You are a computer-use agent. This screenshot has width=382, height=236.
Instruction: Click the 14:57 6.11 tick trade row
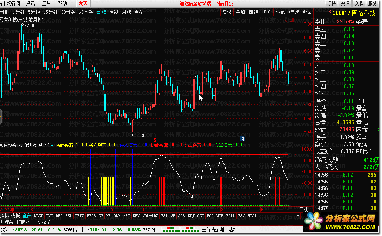346,208
